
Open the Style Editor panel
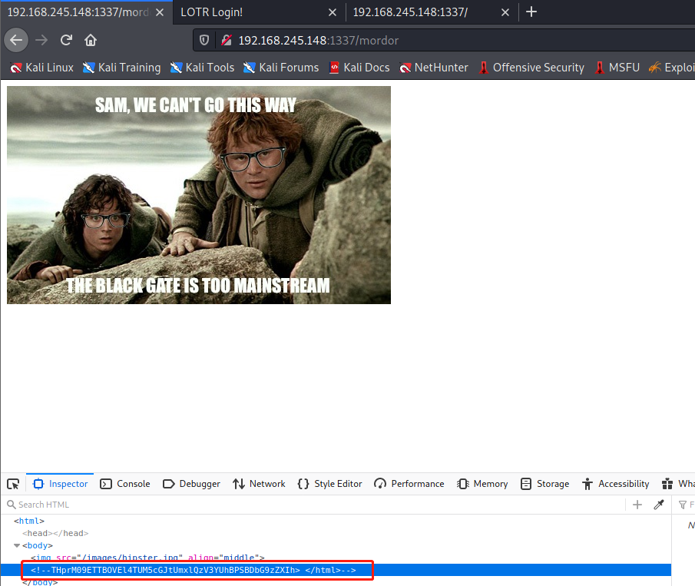(329, 484)
